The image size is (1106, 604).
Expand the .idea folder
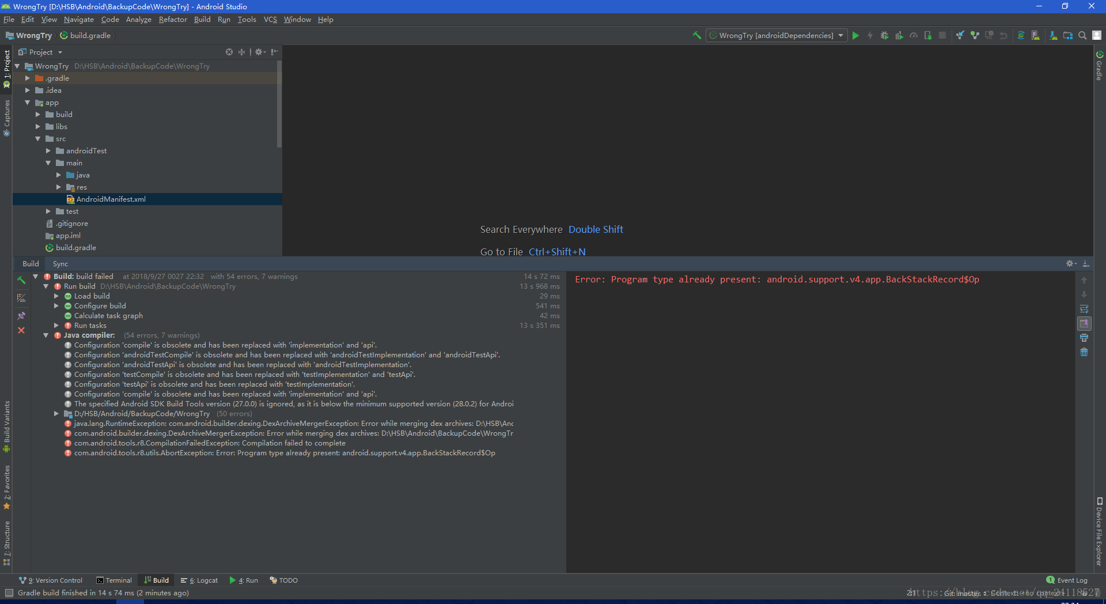[27, 90]
